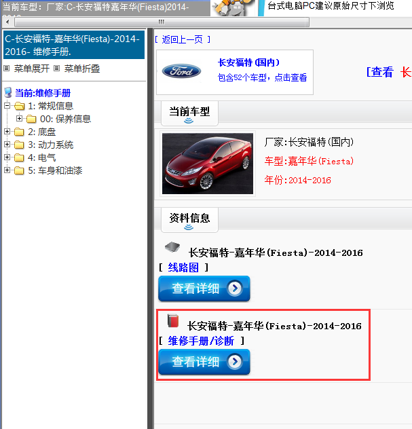Select the 3: 动力系统 tree item
Image resolution: width=412 pixels, height=429 pixels.
[51, 145]
